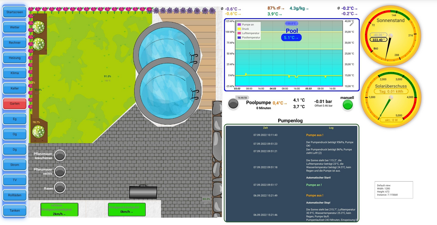Click the 0 Minuten runtime text

coord(264,108)
